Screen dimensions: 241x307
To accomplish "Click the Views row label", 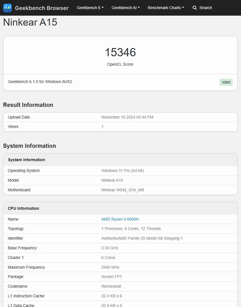I will (13, 126).
